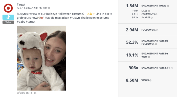The height and width of the screenshot is (97, 177).
Task: Click the 8.50M views value
Action: click(x=132, y=80)
